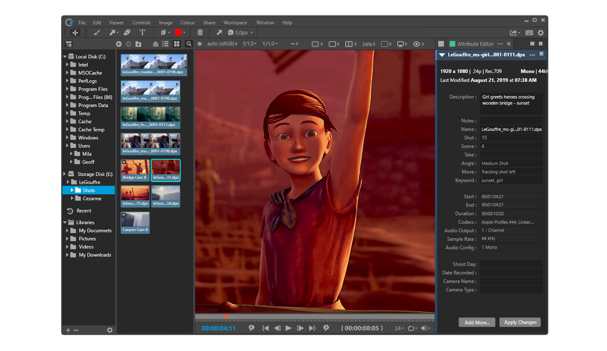
Task: Open the f/1,0 exposure dropdown
Action: tap(250, 44)
